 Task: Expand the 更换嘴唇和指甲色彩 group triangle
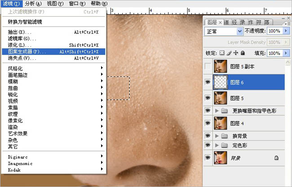point(217,111)
